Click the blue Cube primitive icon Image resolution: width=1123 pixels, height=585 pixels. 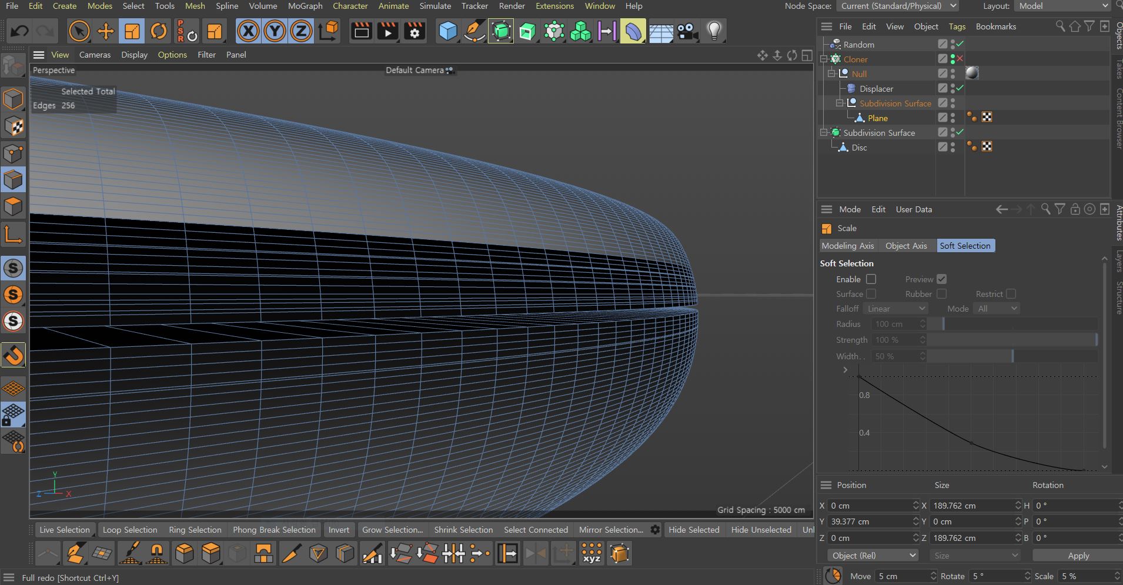[x=448, y=31]
